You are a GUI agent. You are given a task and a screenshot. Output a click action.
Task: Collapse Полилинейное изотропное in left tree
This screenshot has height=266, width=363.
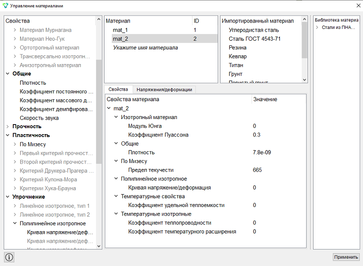point(15,223)
